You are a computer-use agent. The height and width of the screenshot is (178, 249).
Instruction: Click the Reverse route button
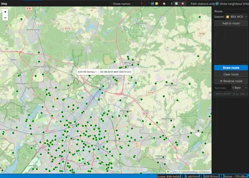231,81
